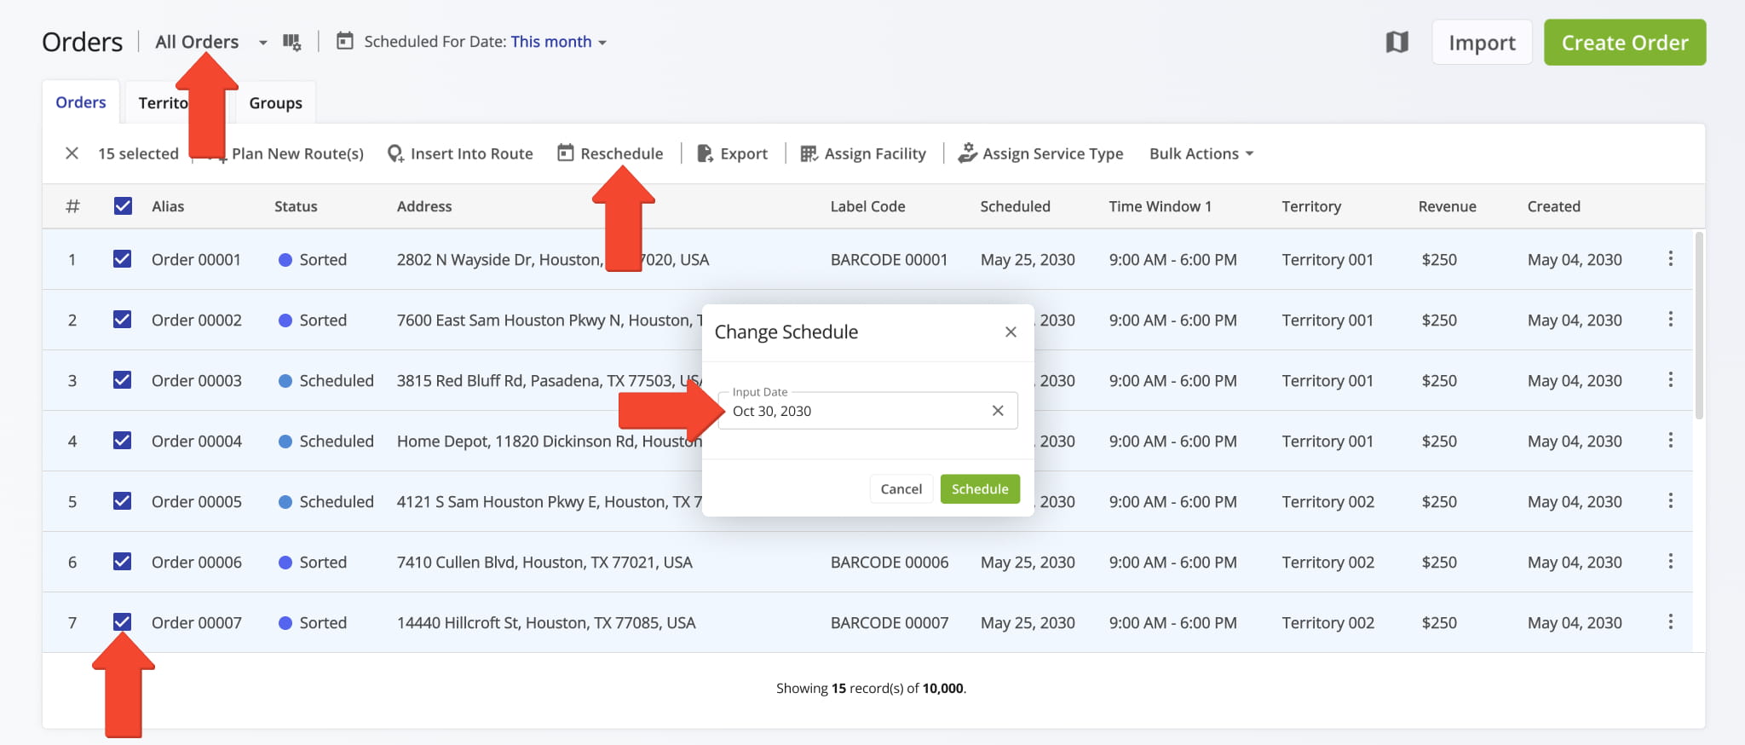This screenshot has width=1745, height=745.
Task: Click the Assign Service Type label
Action: 1052,153
